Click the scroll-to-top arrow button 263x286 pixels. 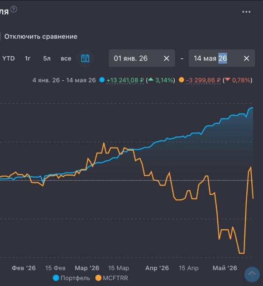252,274
